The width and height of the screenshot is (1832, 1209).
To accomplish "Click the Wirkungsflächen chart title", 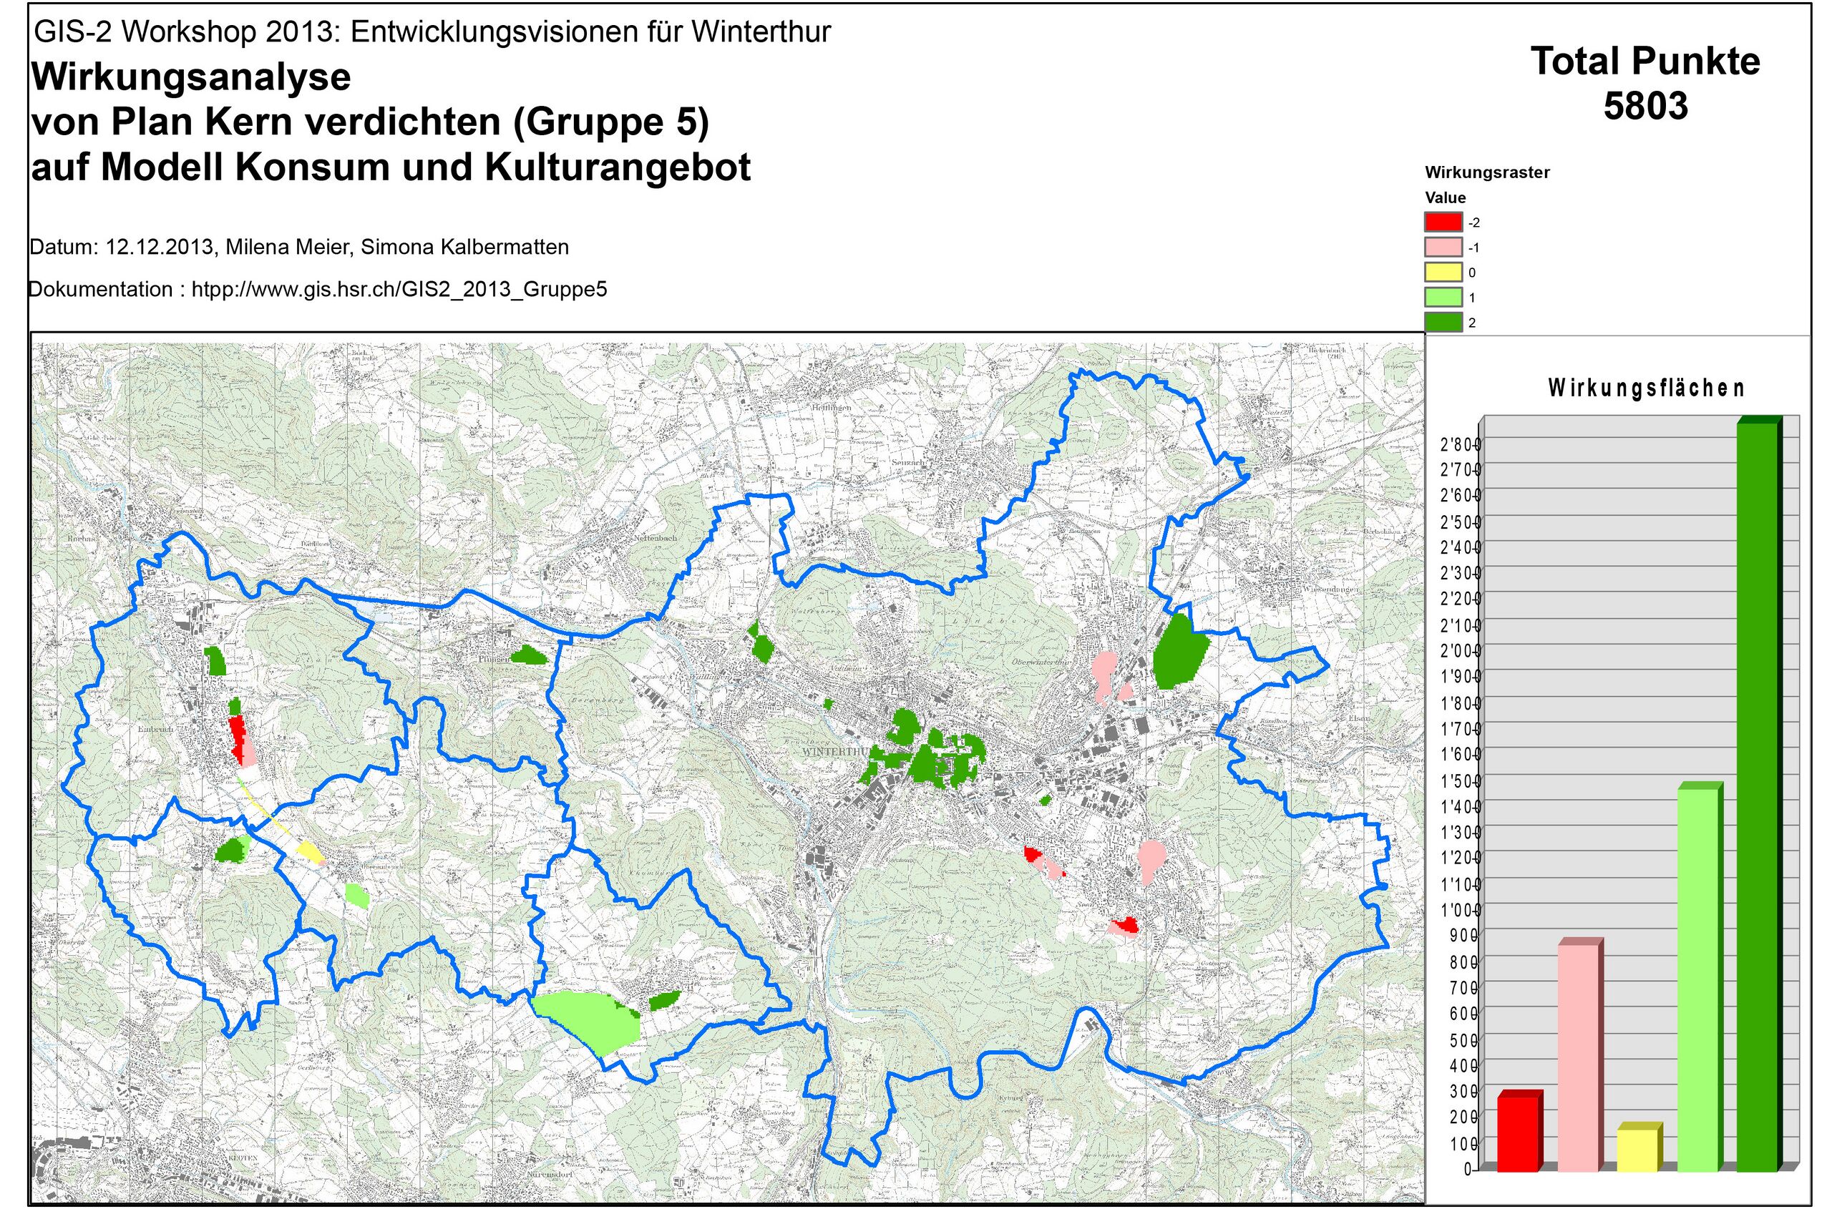I will click(1645, 388).
